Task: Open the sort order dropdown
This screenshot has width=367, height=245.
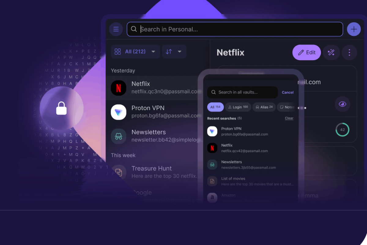Action: click(174, 52)
